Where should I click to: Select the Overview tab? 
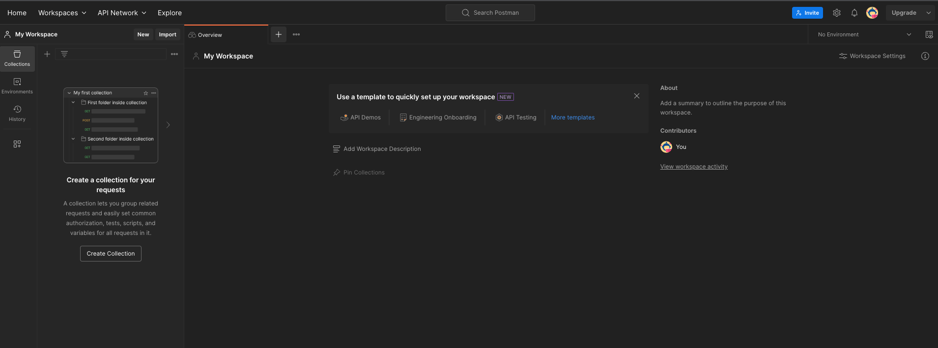[227, 35]
